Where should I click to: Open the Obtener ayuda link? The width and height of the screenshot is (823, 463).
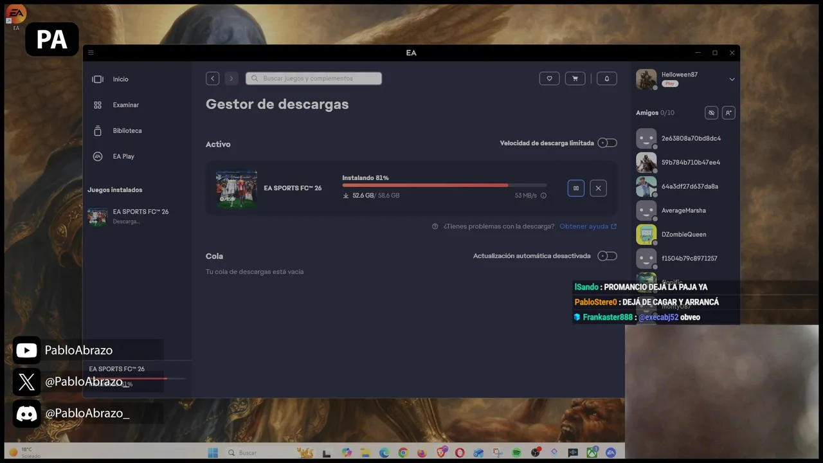click(x=588, y=226)
